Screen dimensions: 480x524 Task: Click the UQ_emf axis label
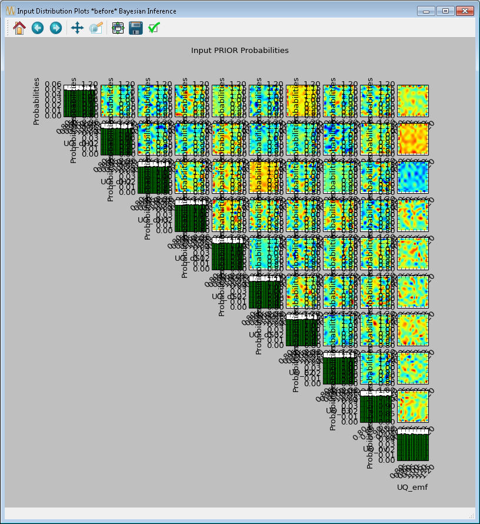point(413,487)
